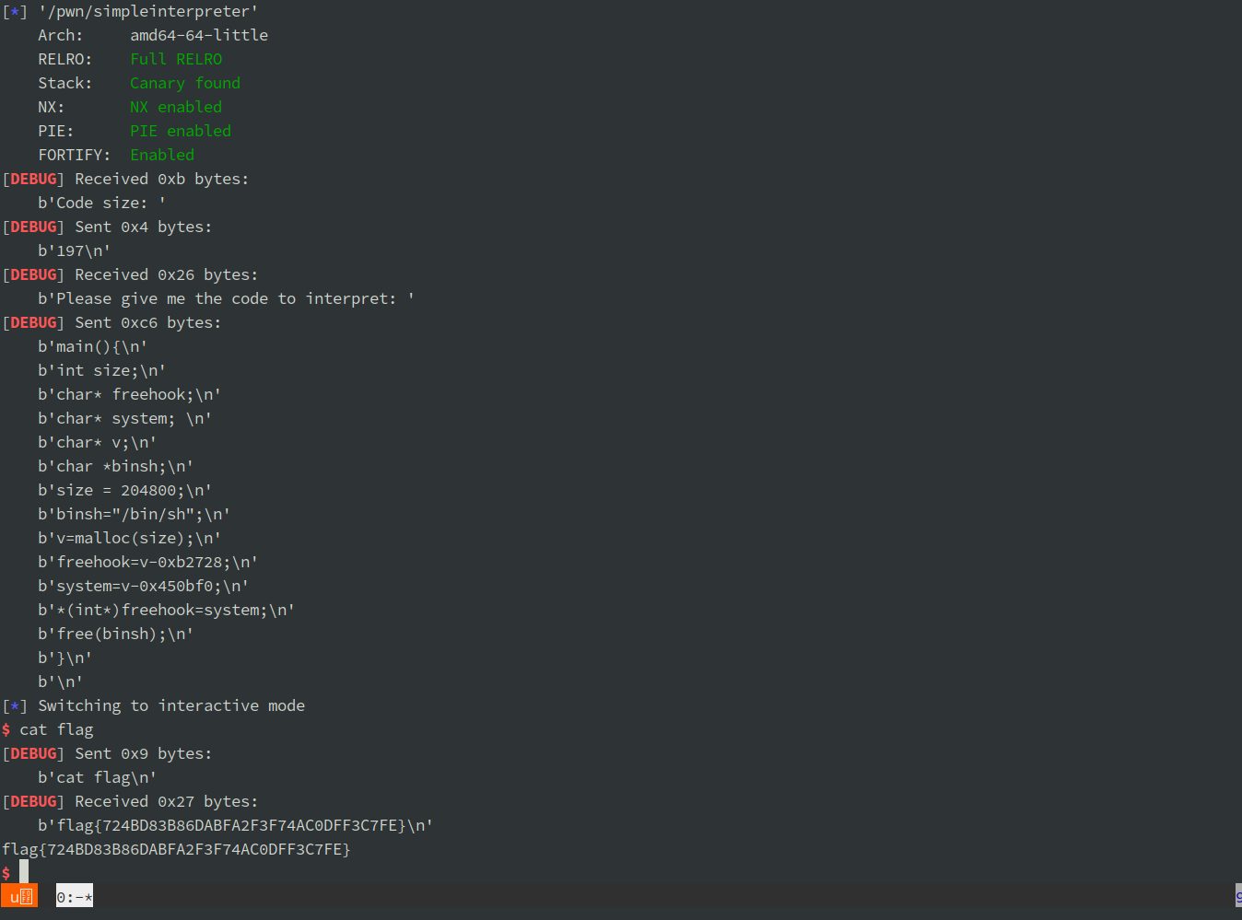Click the '$ cat flag' command line
The width and height of the screenshot is (1242, 920).
(48, 729)
